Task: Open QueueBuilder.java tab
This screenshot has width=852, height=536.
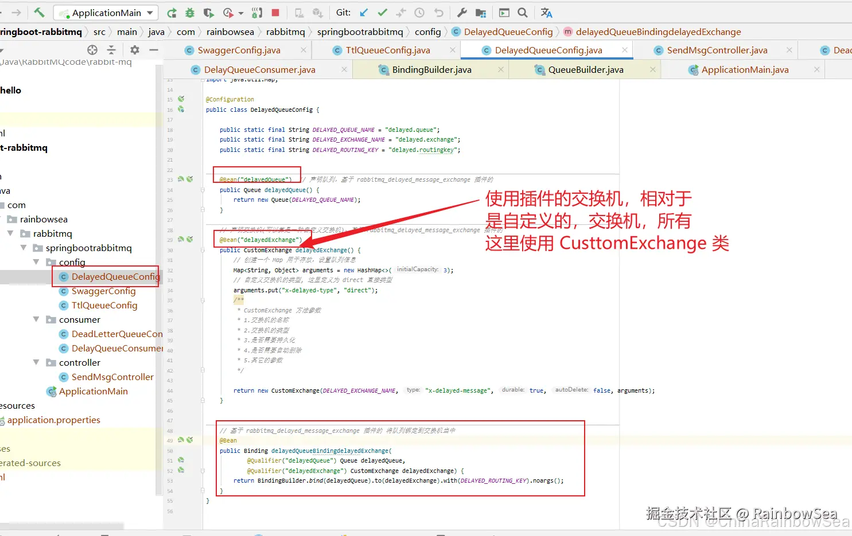Action: 585,70
